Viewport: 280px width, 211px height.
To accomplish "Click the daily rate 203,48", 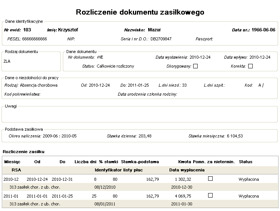I will point(145,136).
